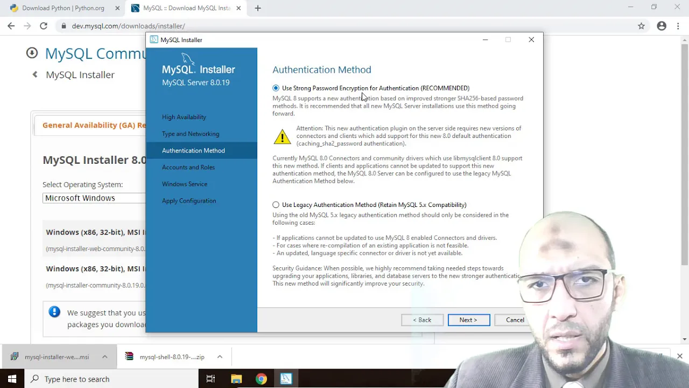The height and width of the screenshot is (388, 689).
Task: Expand options for mysql-installer msi download
Action: coord(105,357)
